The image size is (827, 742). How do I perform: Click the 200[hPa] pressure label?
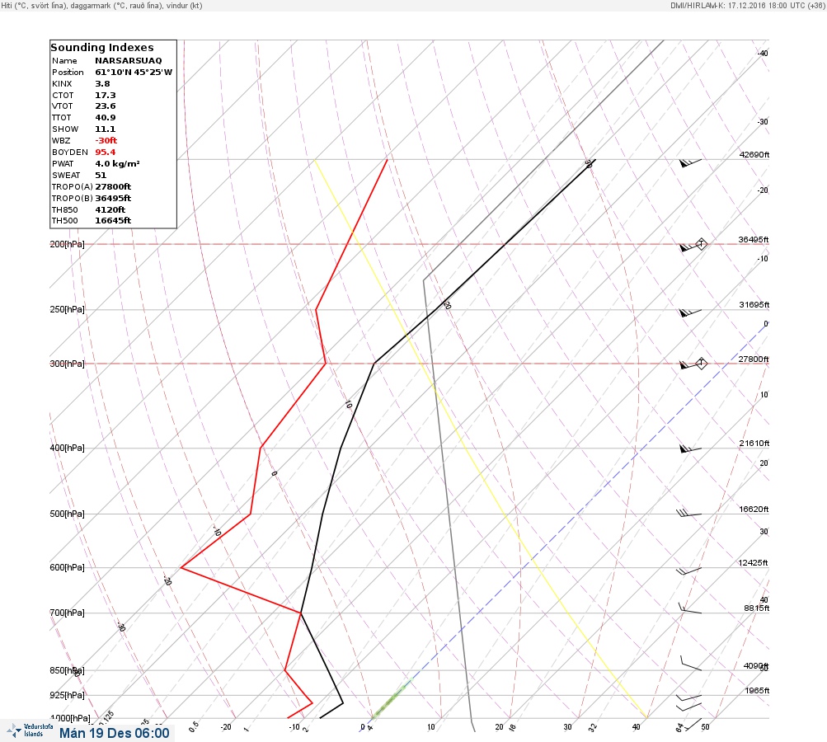tap(67, 244)
